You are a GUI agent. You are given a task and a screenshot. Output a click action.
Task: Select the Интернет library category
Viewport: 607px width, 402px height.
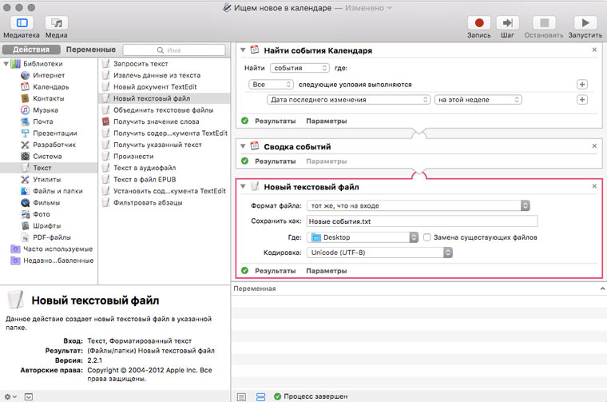tap(49, 75)
